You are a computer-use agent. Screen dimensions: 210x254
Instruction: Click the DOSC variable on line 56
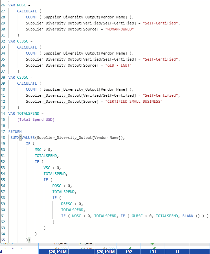tap(57, 186)
